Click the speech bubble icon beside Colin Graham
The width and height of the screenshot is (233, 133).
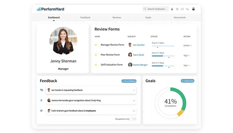click(x=42, y=111)
